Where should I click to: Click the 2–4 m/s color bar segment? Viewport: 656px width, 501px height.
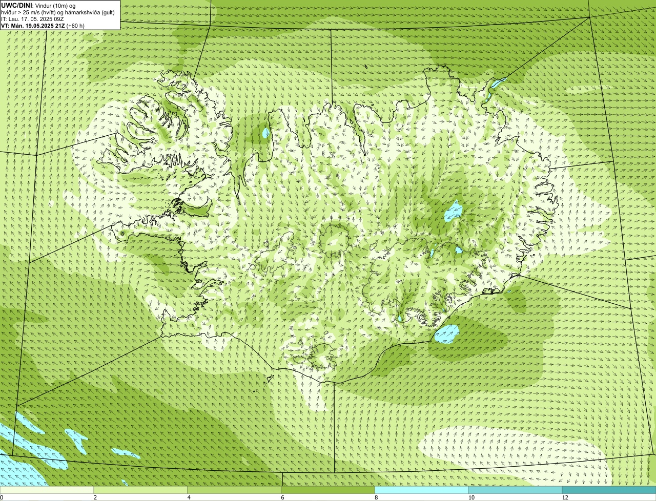(x=140, y=490)
